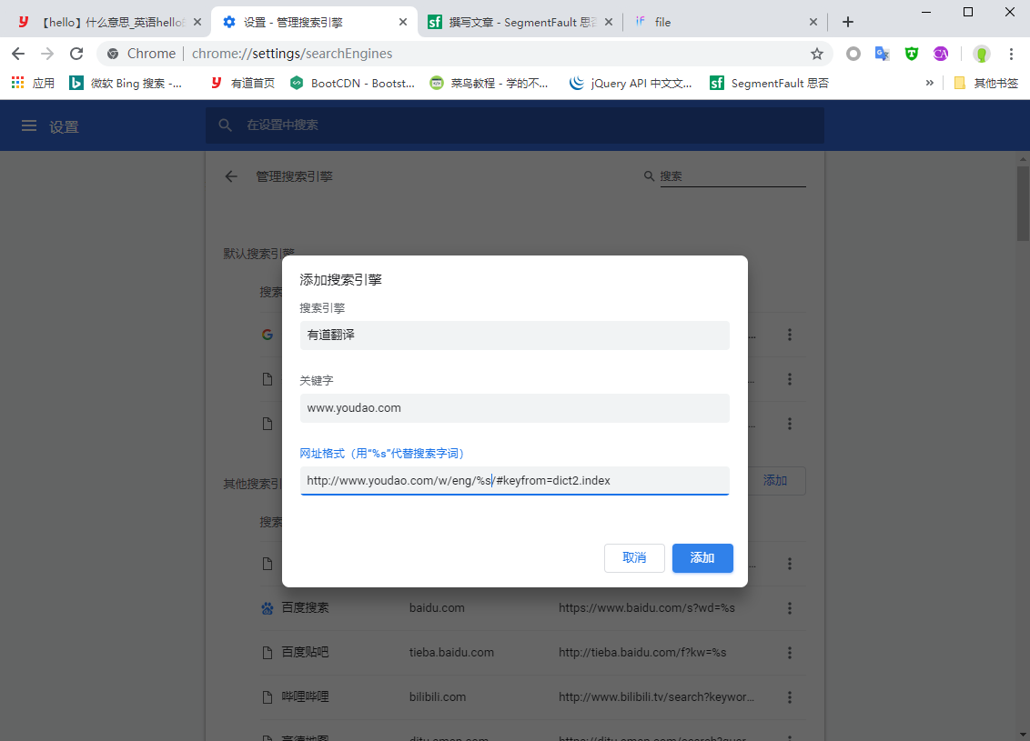Image resolution: width=1030 pixels, height=741 pixels.
Task: Focus the 网址格式 URL input field
Action: click(514, 481)
